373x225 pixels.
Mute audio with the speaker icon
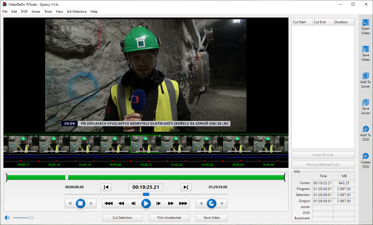[x=7, y=218]
